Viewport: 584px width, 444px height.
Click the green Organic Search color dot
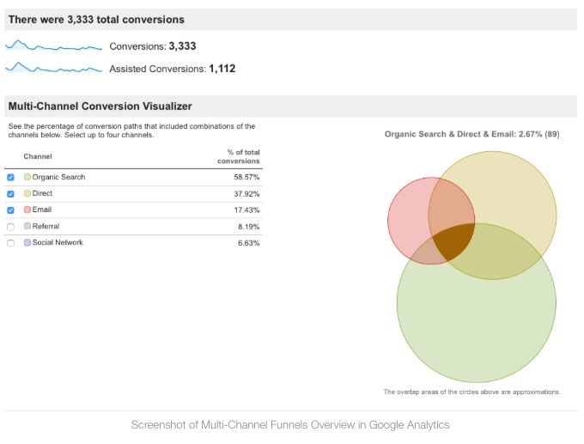tap(27, 177)
